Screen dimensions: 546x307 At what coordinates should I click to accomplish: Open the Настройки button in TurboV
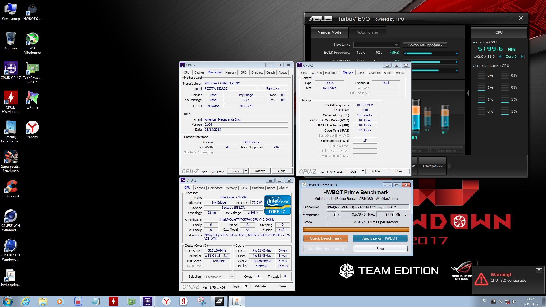coord(433,166)
